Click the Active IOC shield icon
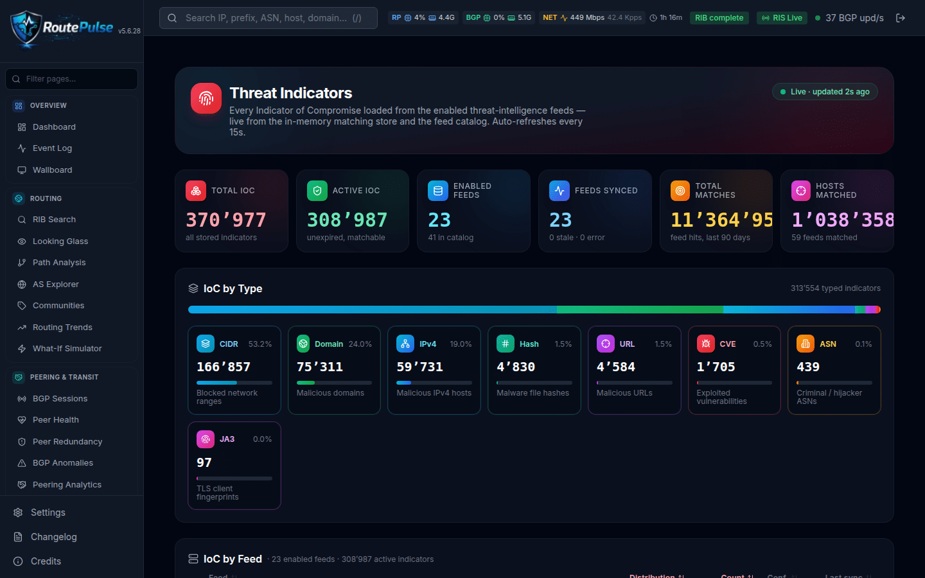The width and height of the screenshot is (925, 578). coord(317,191)
